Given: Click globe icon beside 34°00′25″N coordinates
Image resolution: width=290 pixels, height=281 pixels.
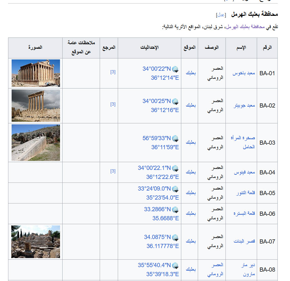Looking at the screenshot, I should click(x=175, y=101).
